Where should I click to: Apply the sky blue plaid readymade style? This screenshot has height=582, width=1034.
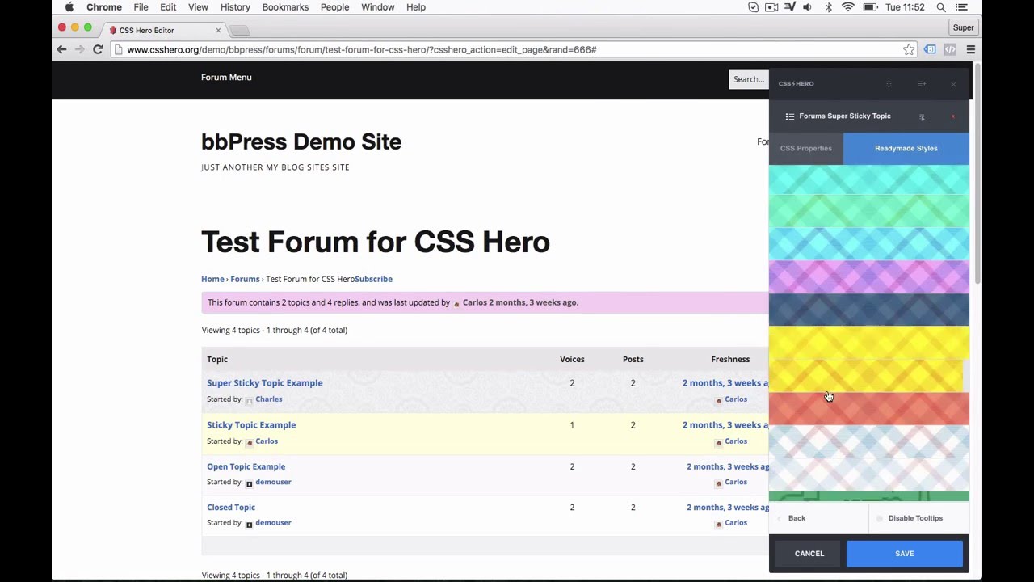click(868, 244)
